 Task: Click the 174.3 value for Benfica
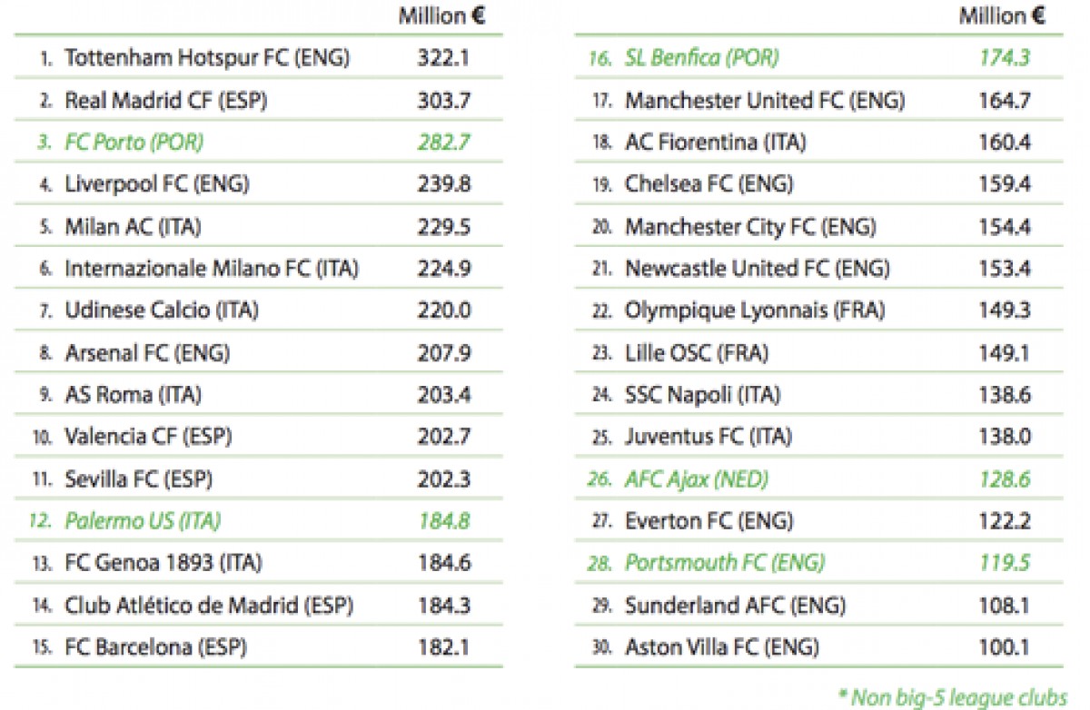pyautogui.click(x=1005, y=58)
